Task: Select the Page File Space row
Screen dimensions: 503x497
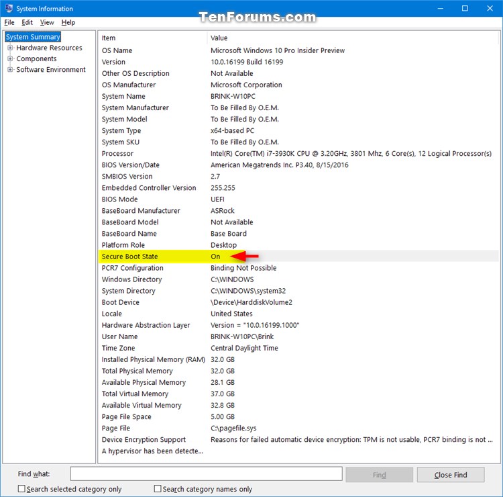Action: (x=298, y=417)
